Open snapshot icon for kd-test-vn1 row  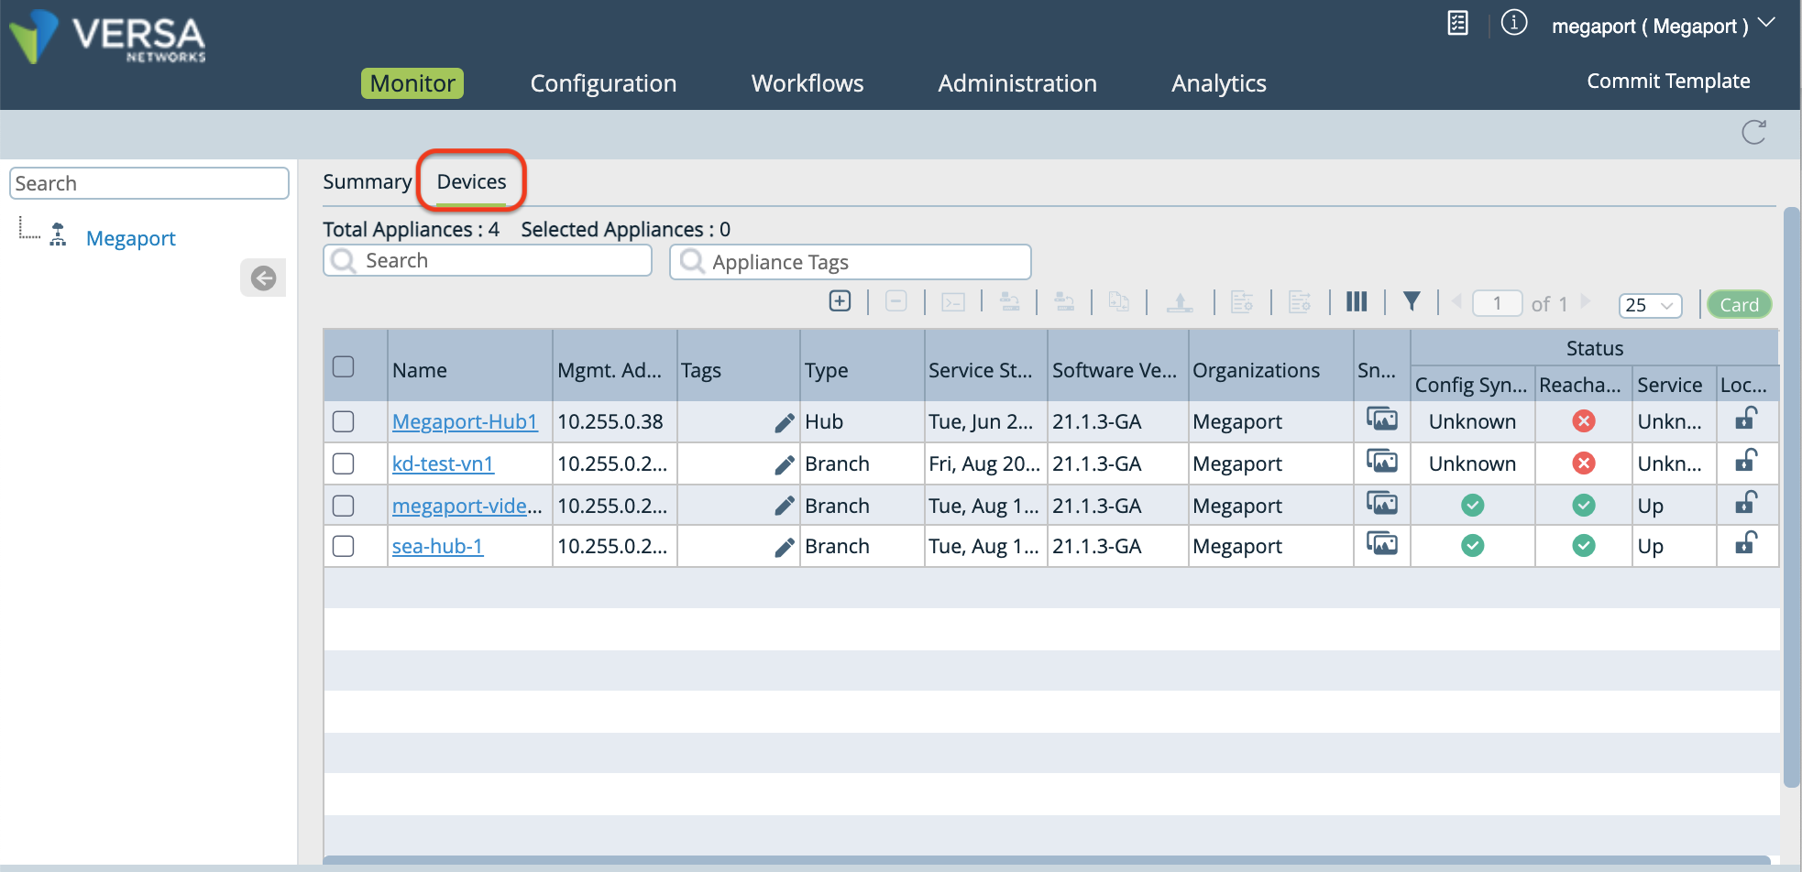[1382, 462]
